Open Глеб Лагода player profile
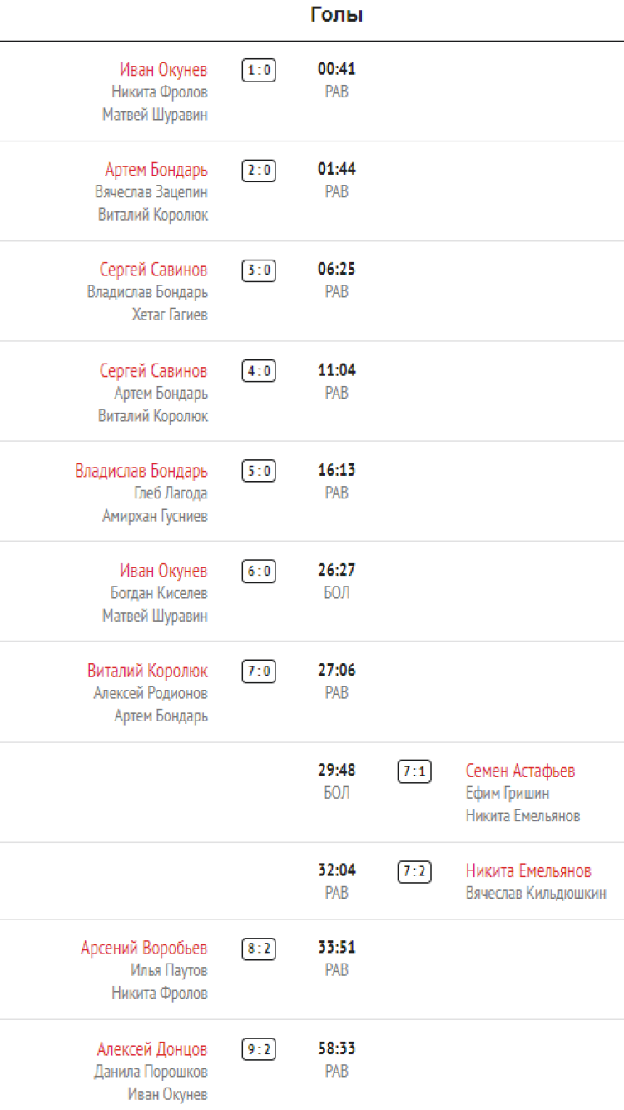The image size is (624, 1110). click(x=171, y=493)
